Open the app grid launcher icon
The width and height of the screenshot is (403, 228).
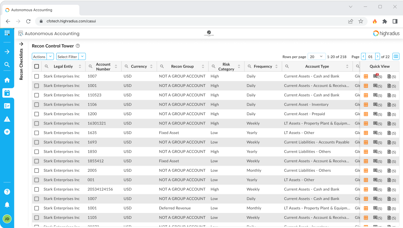coord(7,33)
